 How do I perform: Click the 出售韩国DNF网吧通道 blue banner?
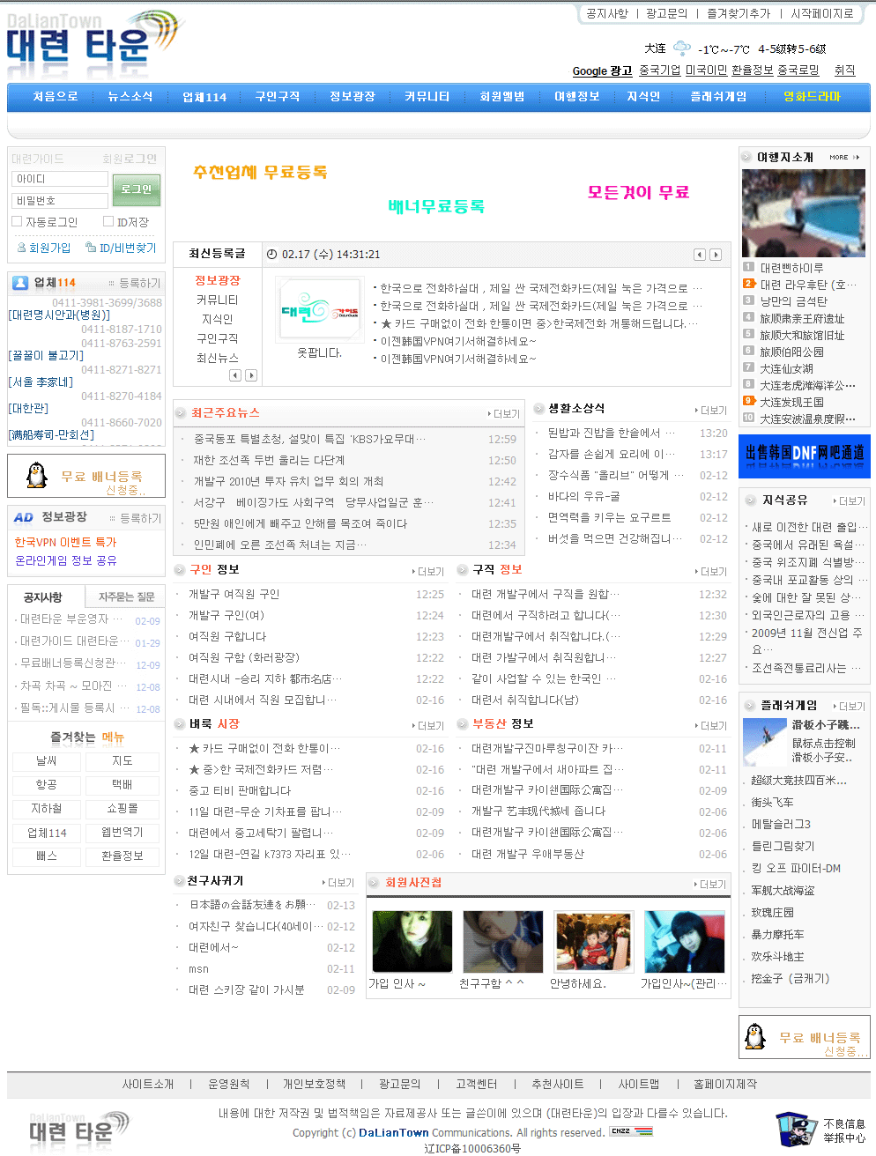coord(805,456)
